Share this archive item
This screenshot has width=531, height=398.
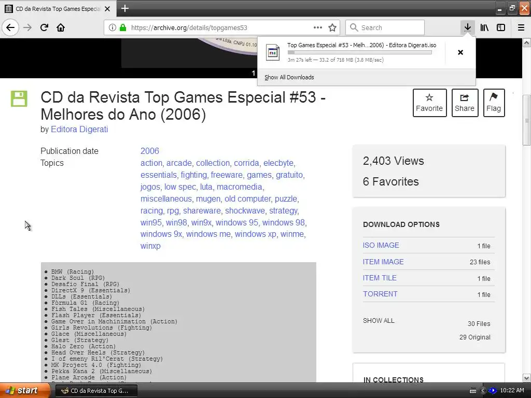click(465, 103)
